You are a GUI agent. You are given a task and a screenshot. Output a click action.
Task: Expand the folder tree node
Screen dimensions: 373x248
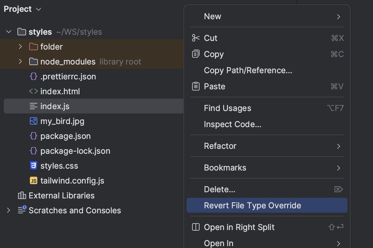(x=20, y=46)
